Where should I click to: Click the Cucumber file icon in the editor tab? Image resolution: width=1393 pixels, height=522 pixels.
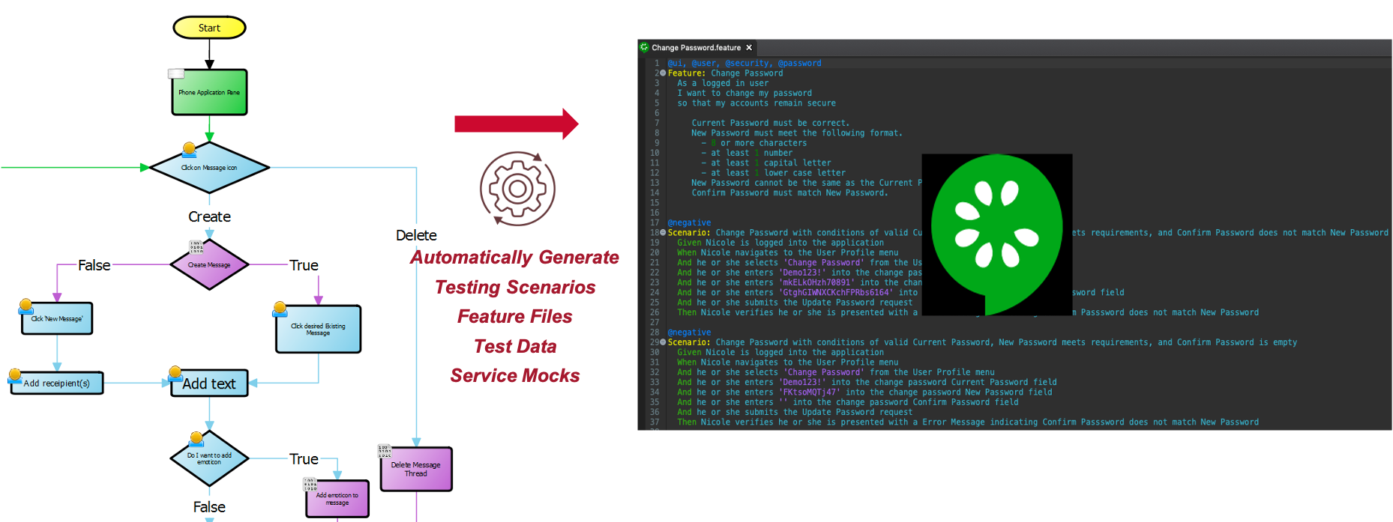coord(644,47)
